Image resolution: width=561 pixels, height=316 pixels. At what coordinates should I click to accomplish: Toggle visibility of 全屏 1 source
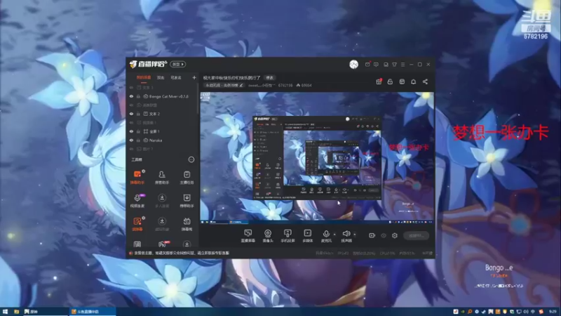(x=131, y=131)
